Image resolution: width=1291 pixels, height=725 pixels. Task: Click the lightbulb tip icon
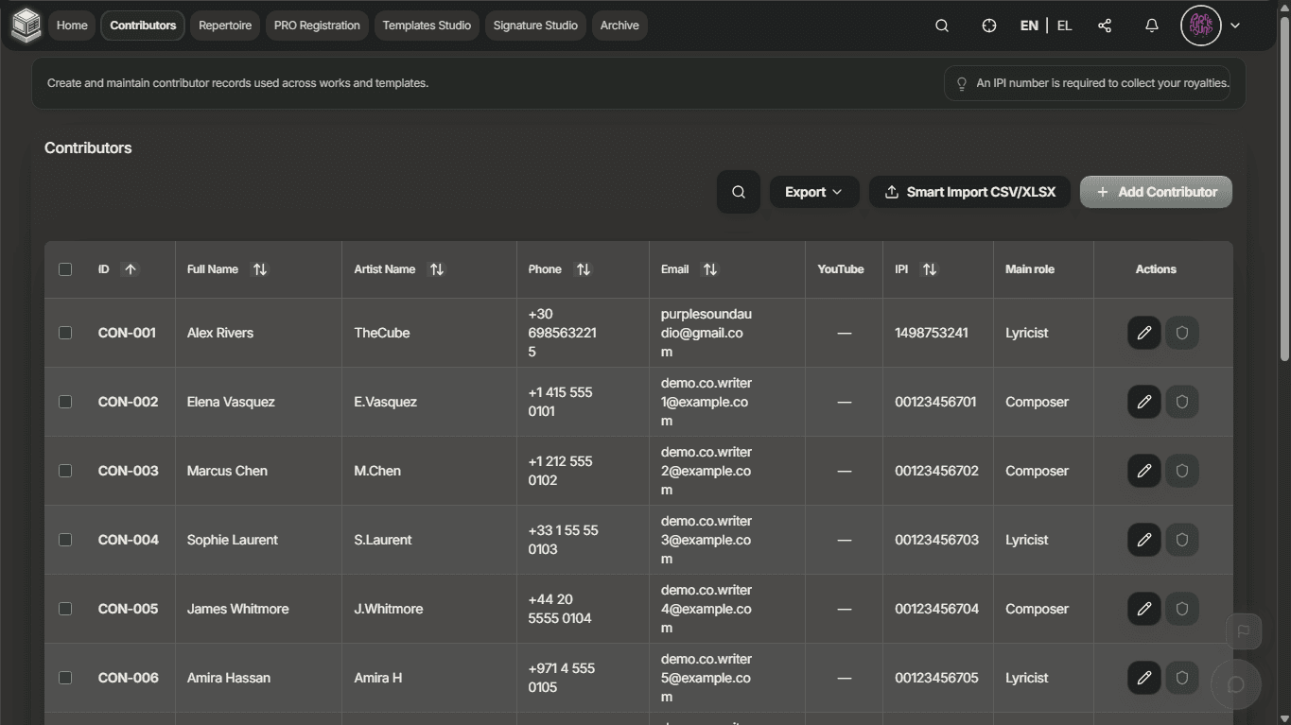[x=962, y=83]
